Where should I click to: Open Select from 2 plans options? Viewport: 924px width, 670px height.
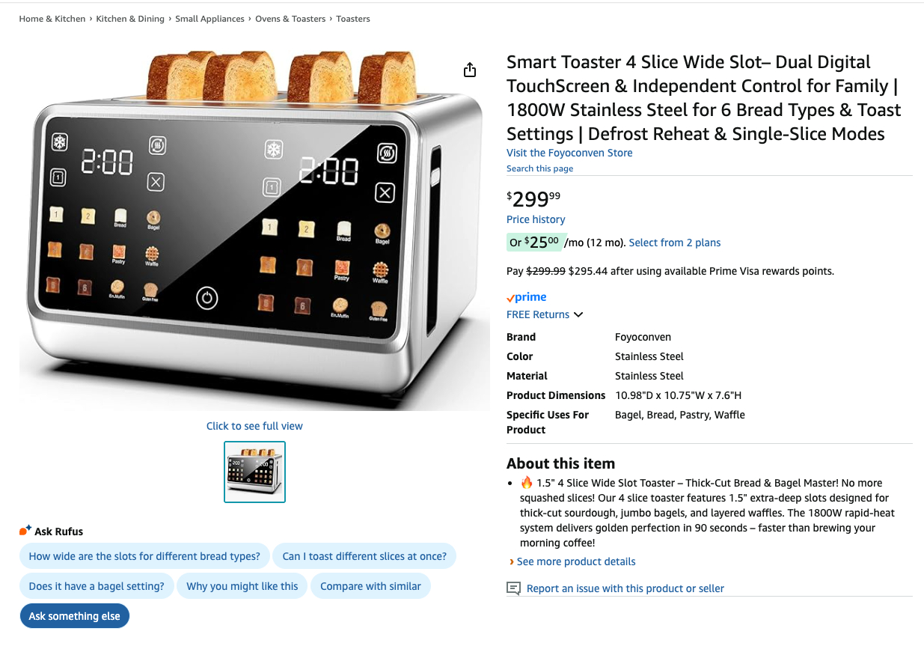(x=674, y=243)
